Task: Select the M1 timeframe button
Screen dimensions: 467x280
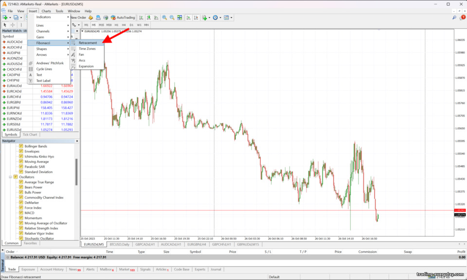Action: [x=86, y=25]
